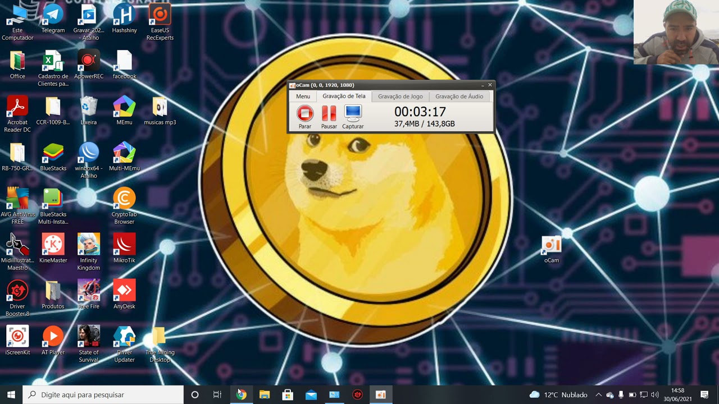Image resolution: width=719 pixels, height=404 pixels.
Task: Open the Gravar 202 Atalho shortcut
Action: tap(89, 22)
